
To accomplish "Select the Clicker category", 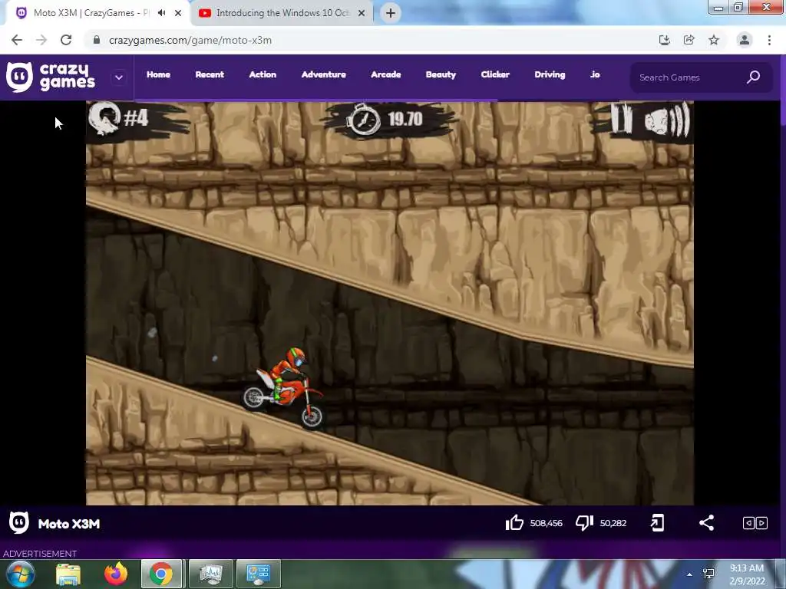I will click(495, 74).
